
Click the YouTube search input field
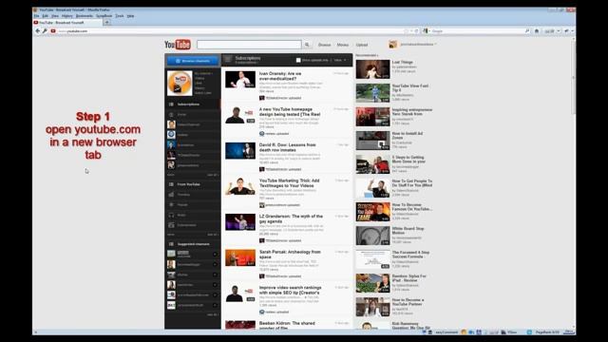[249, 45]
